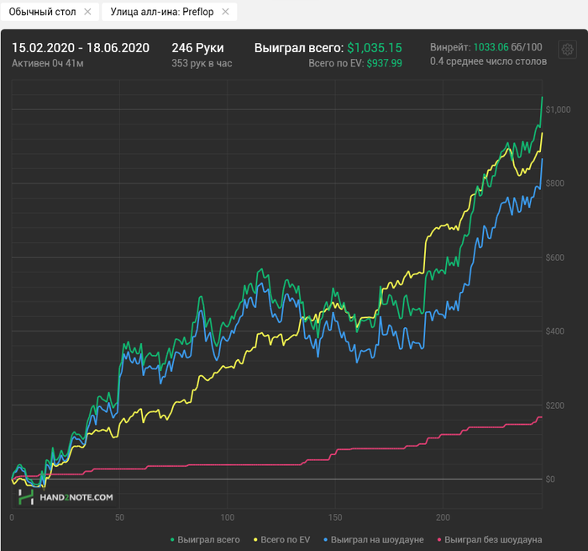Image resolution: width=588 pixels, height=551 pixels.
Task: Remove the 'Улица алл-ина: Preflop' filter
Action: [x=225, y=12]
